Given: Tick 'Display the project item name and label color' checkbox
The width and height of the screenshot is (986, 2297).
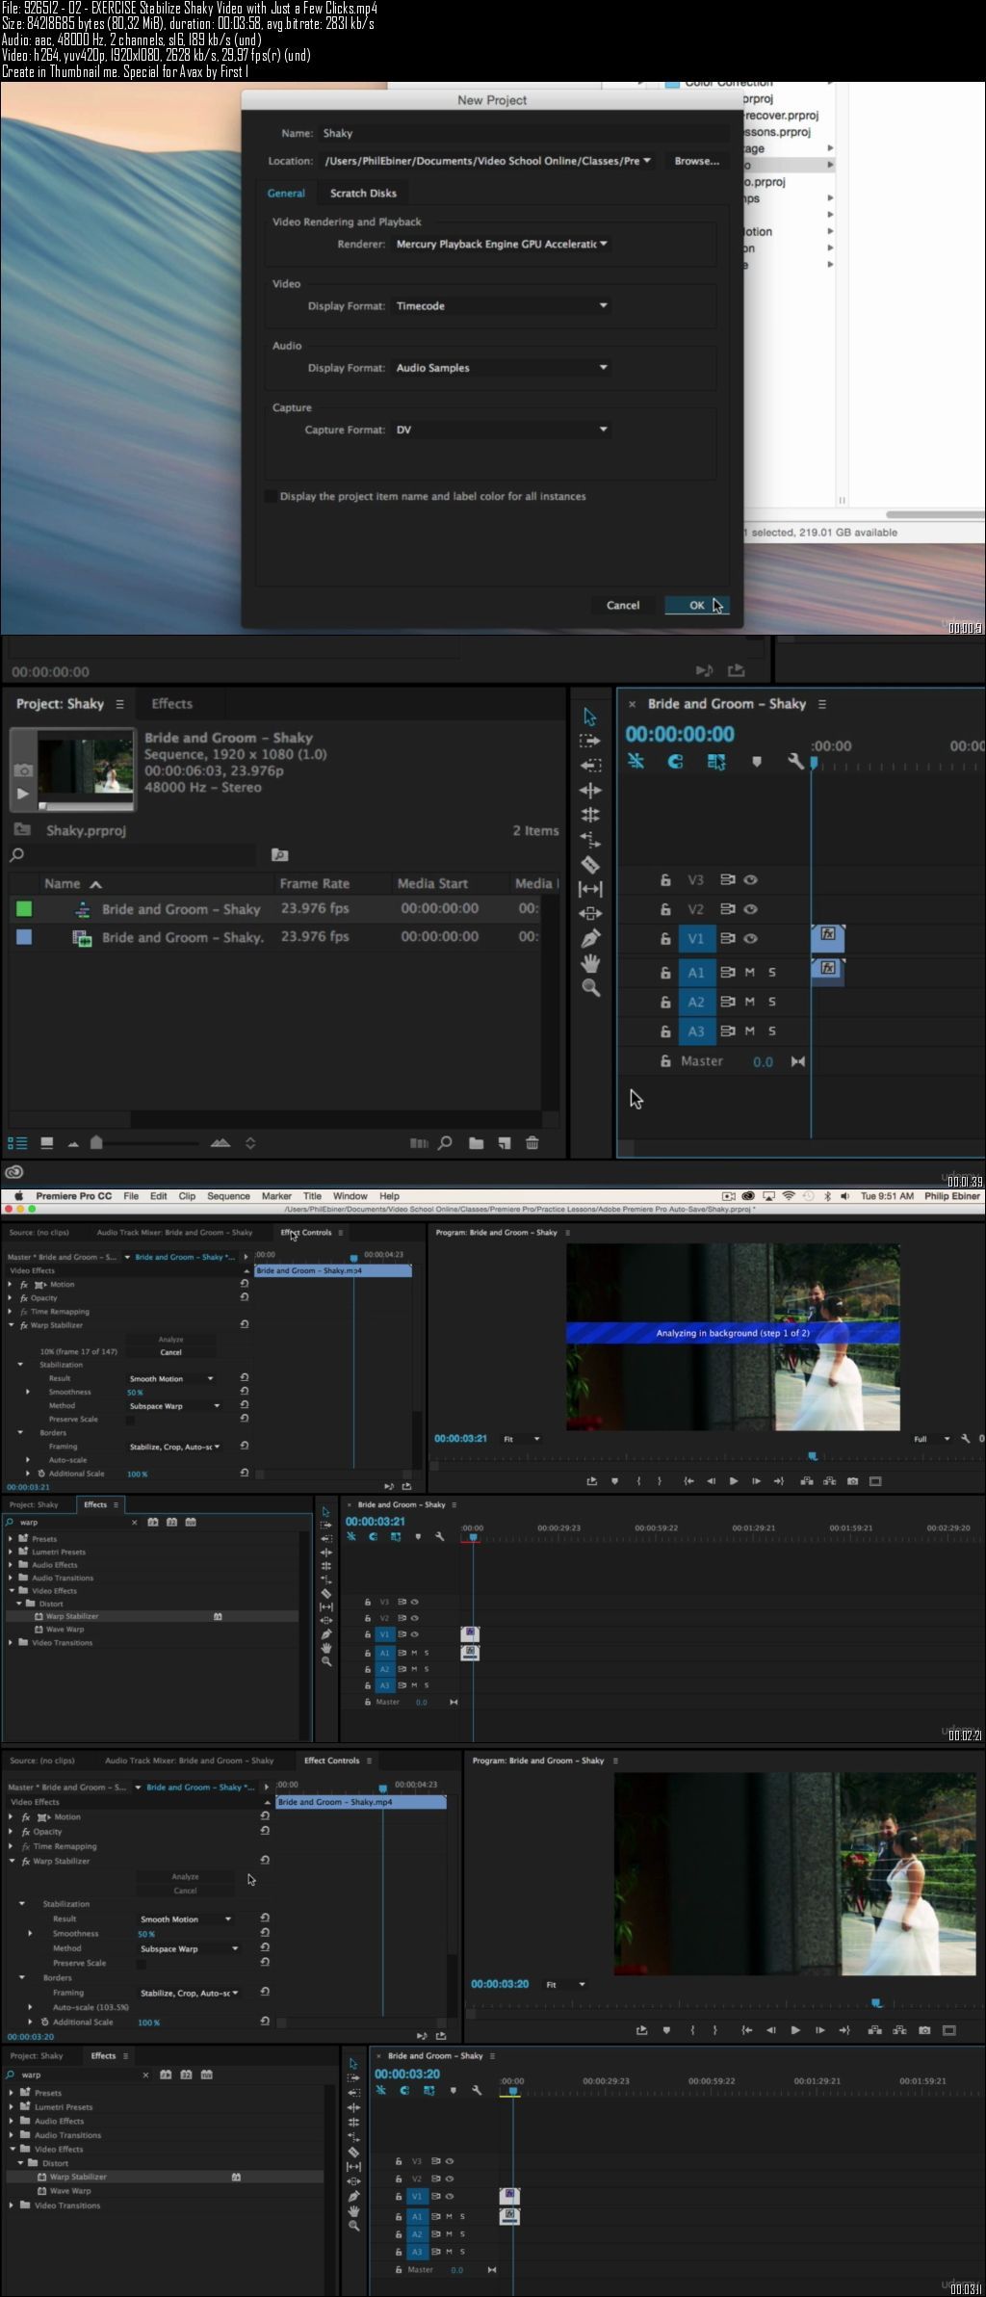Looking at the screenshot, I should pyautogui.click(x=271, y=496).
